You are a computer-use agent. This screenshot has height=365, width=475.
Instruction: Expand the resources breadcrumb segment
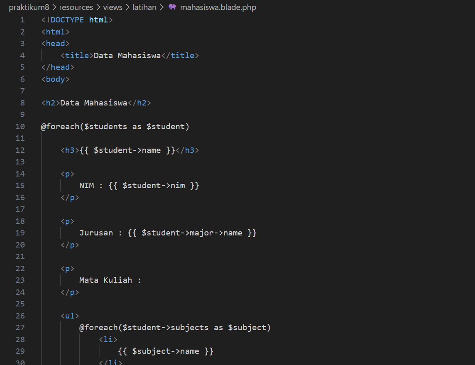76,7
